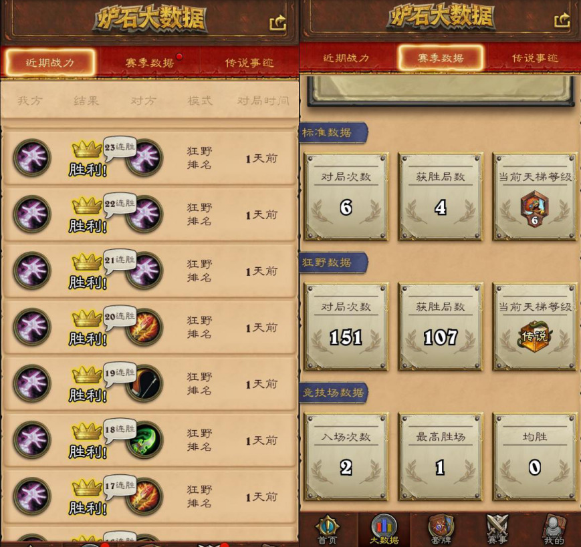Tap the arena 入场次数 2 card
Viewport: 581px width, 547px height.
pyautogui.click(x=346, y=457)
